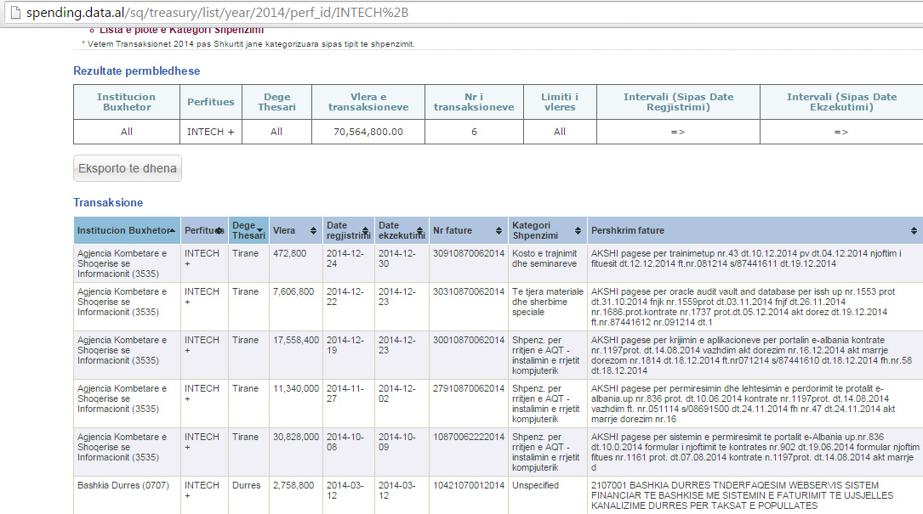Select invoice number 30910870062014
This screenshot has width=923, height=514.
(x=468, y=253)
